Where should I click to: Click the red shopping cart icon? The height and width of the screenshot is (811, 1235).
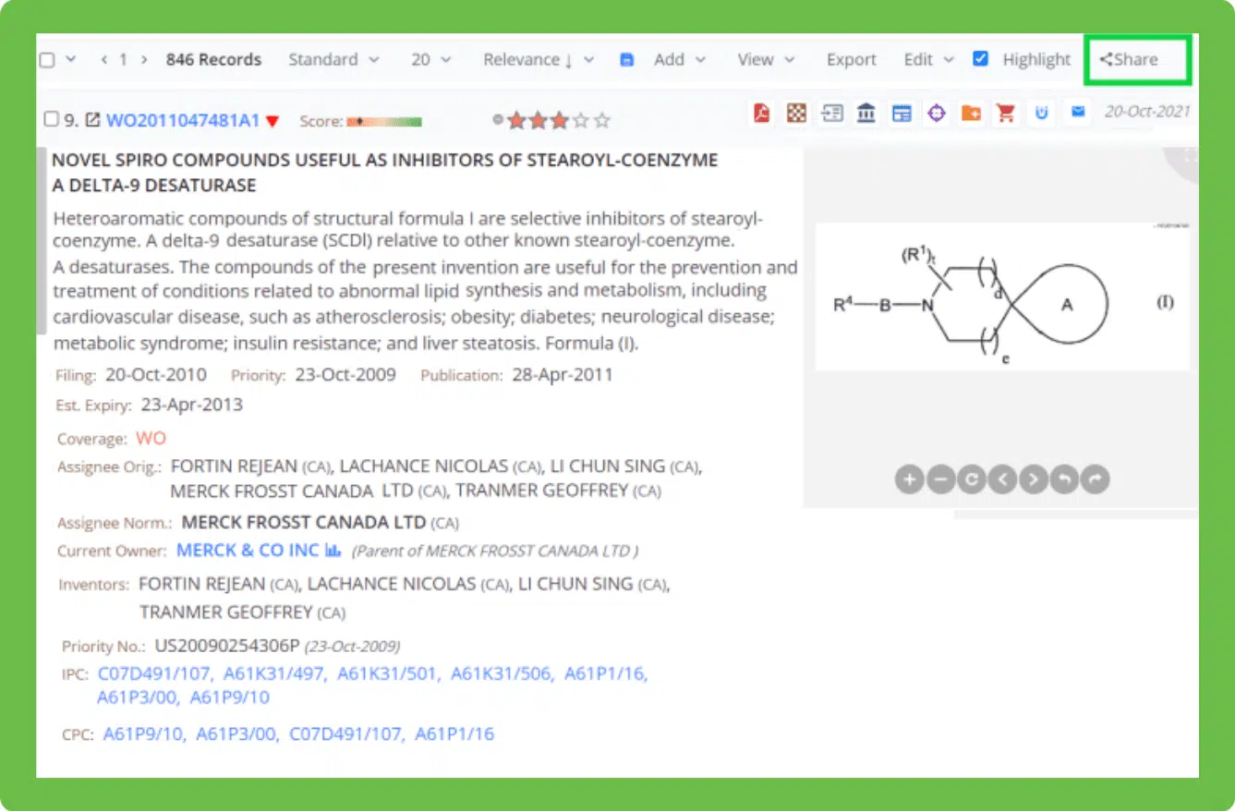[x=1006, y=114]
